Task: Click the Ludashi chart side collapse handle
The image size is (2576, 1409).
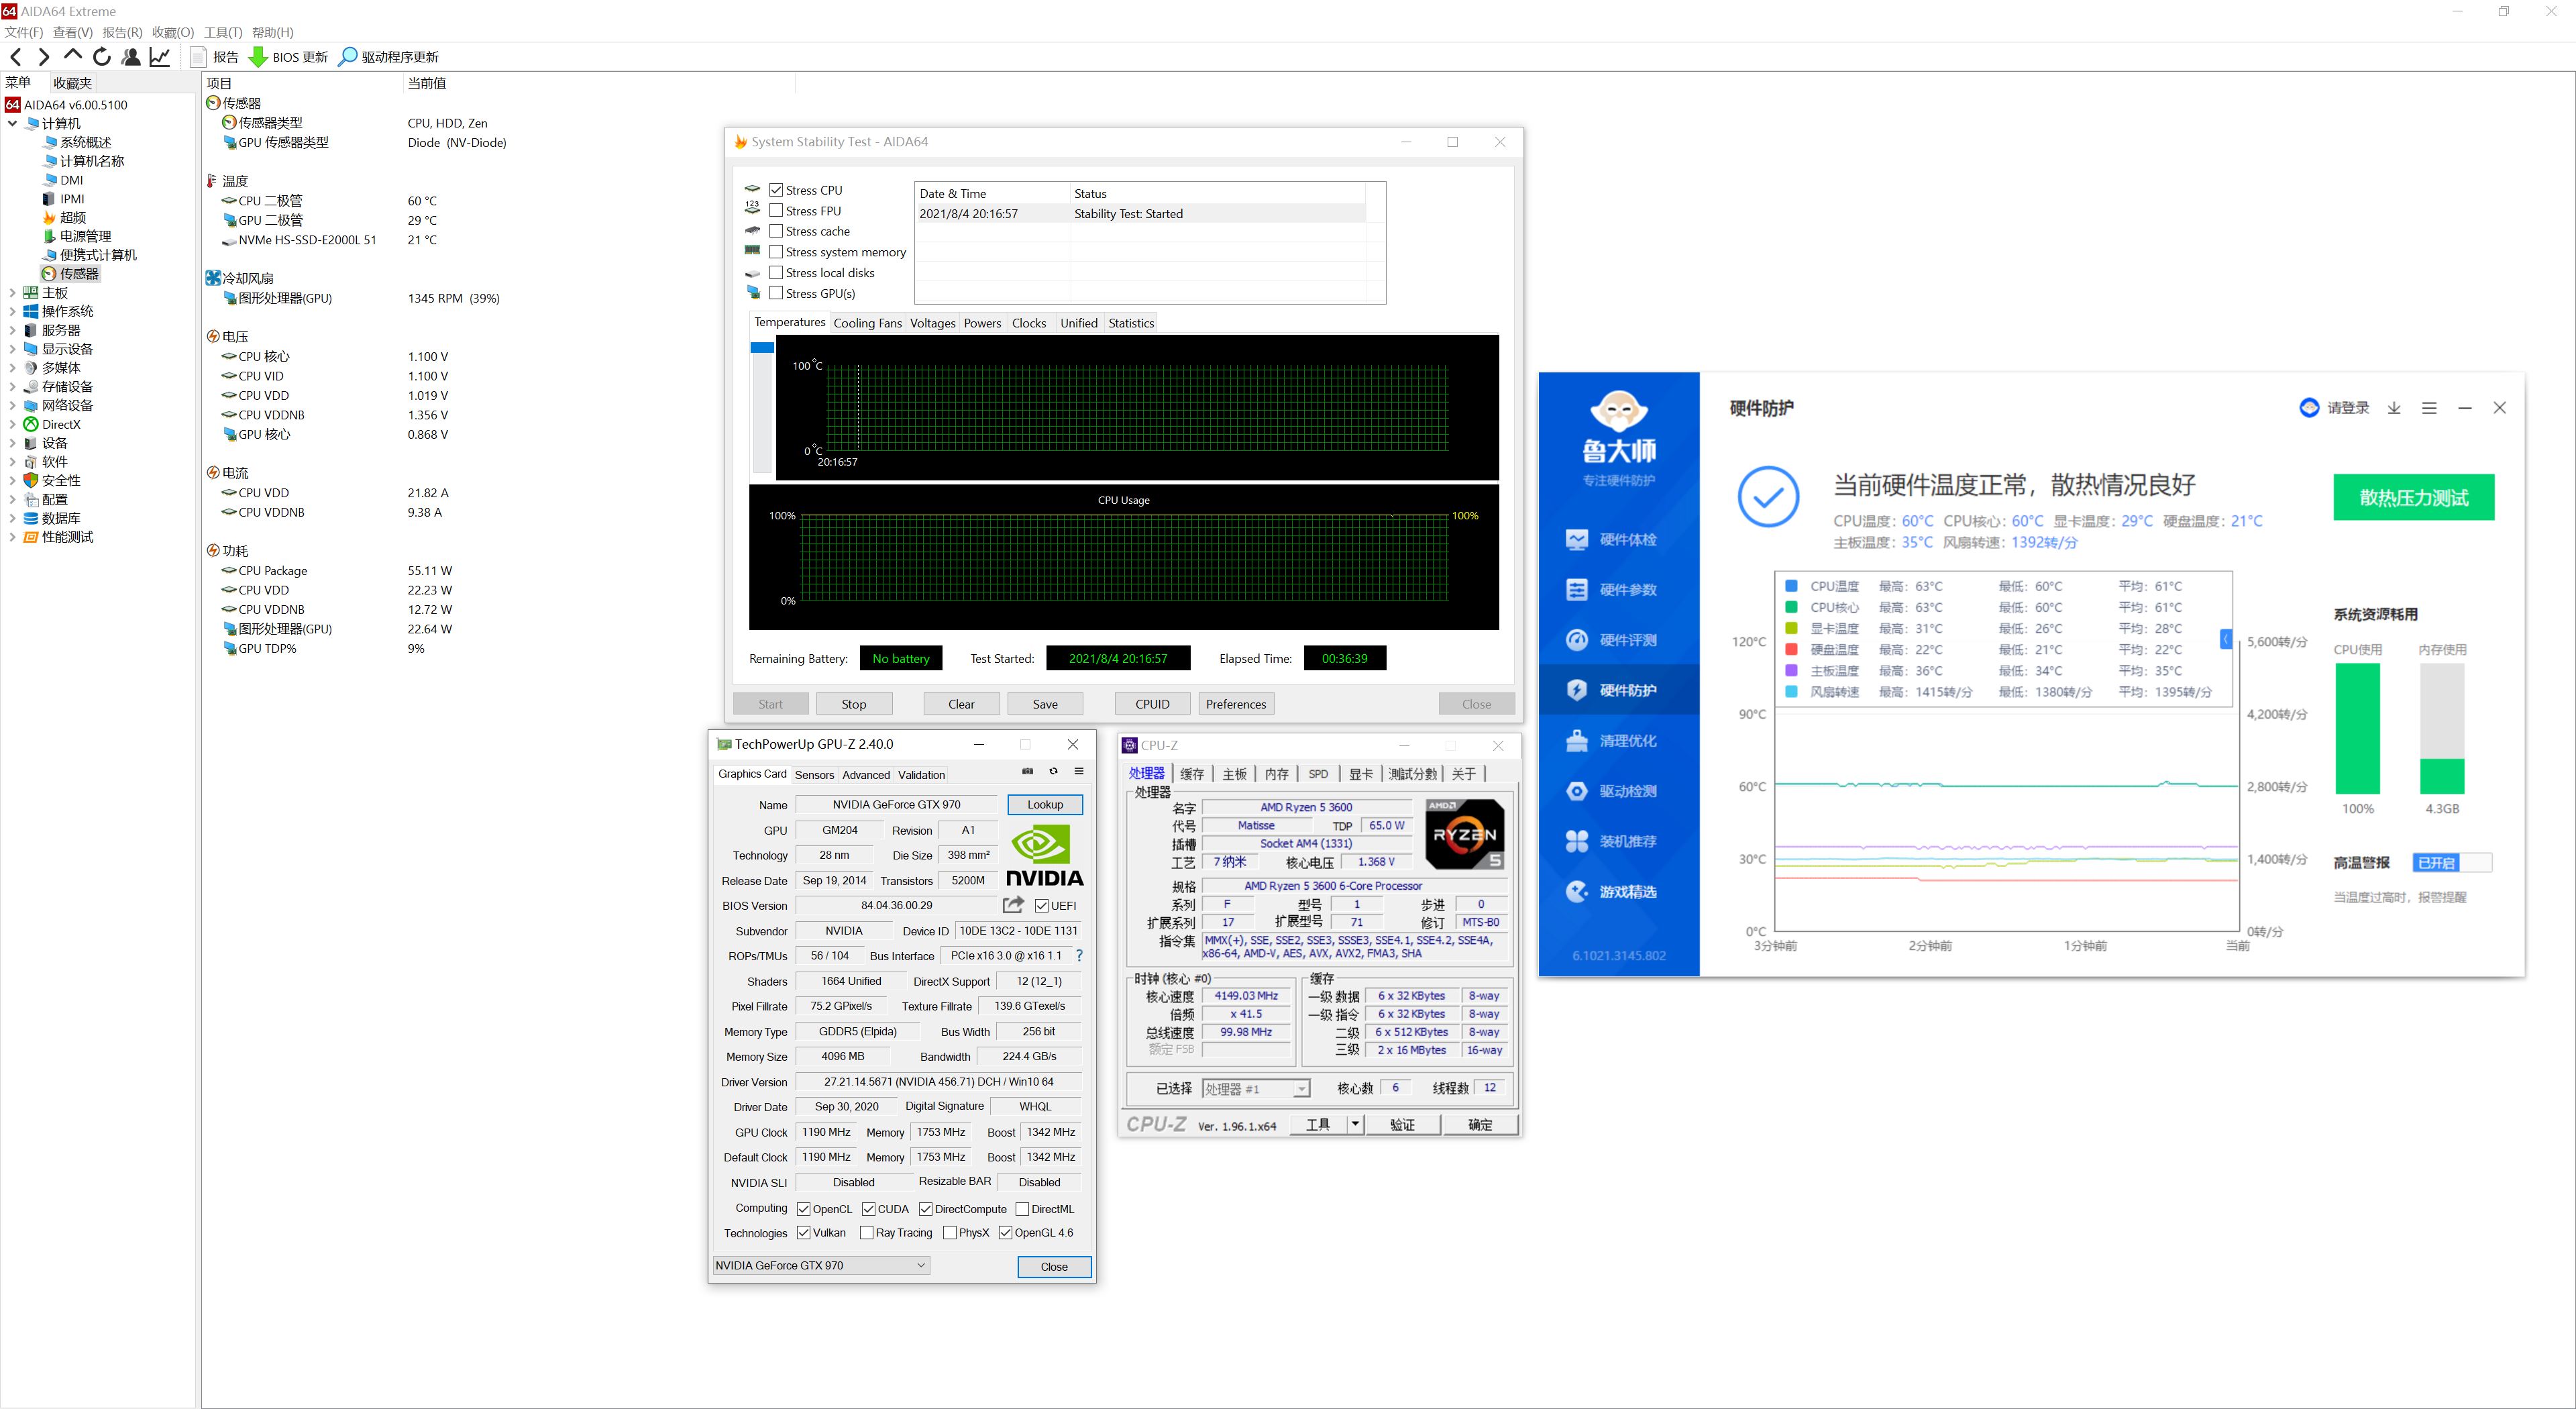Action: tap(2226, 639)
